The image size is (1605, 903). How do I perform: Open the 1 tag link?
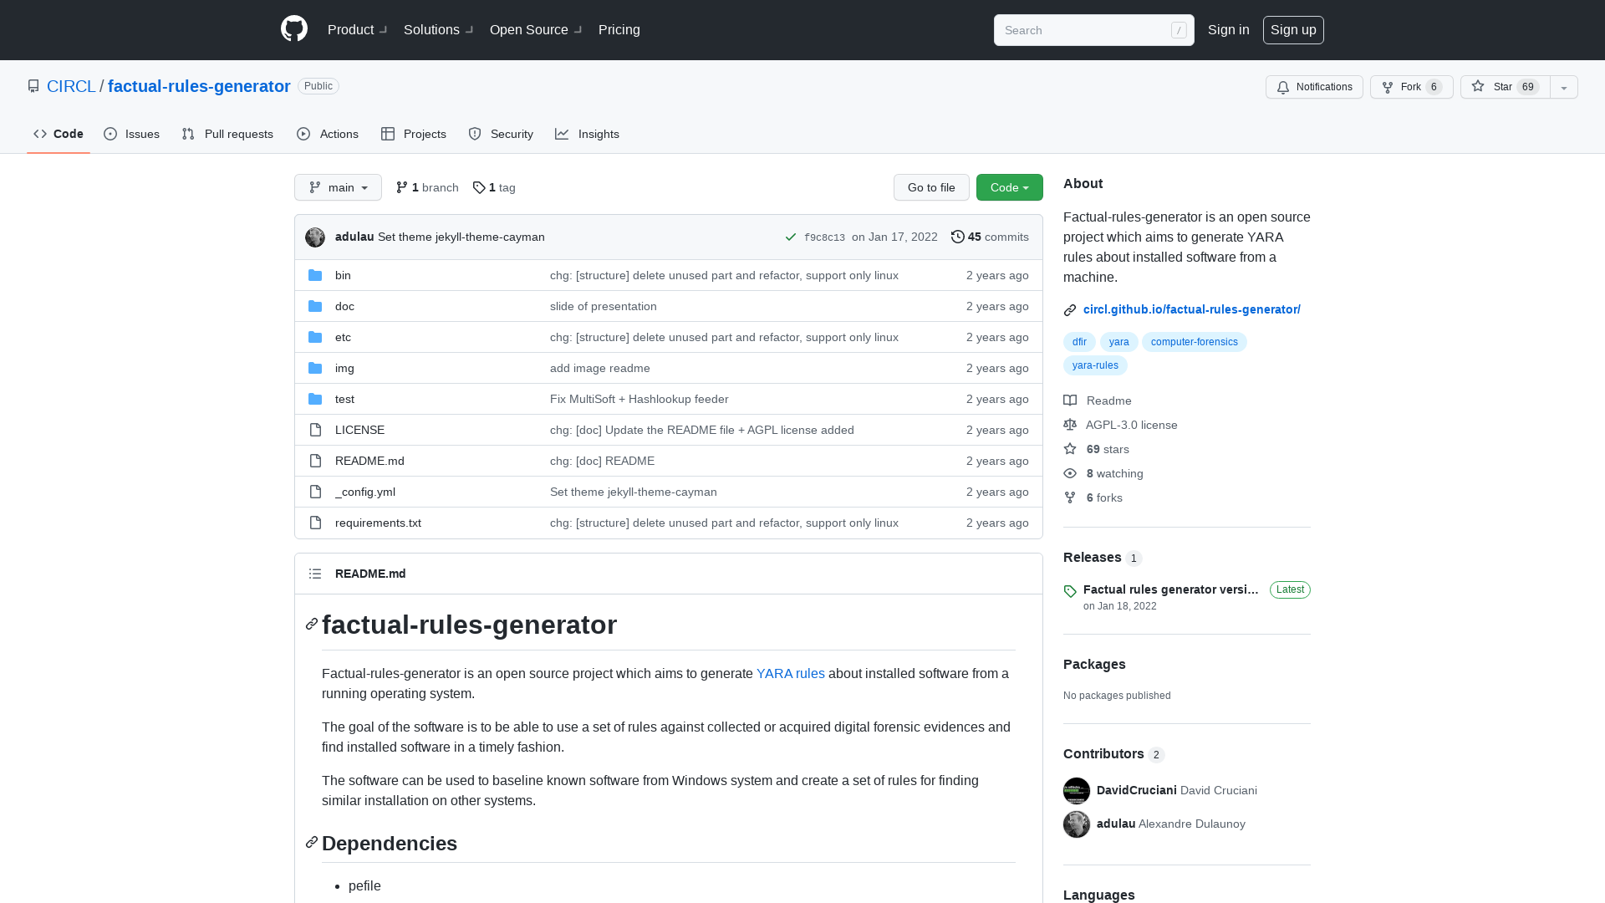coord(494,187)
